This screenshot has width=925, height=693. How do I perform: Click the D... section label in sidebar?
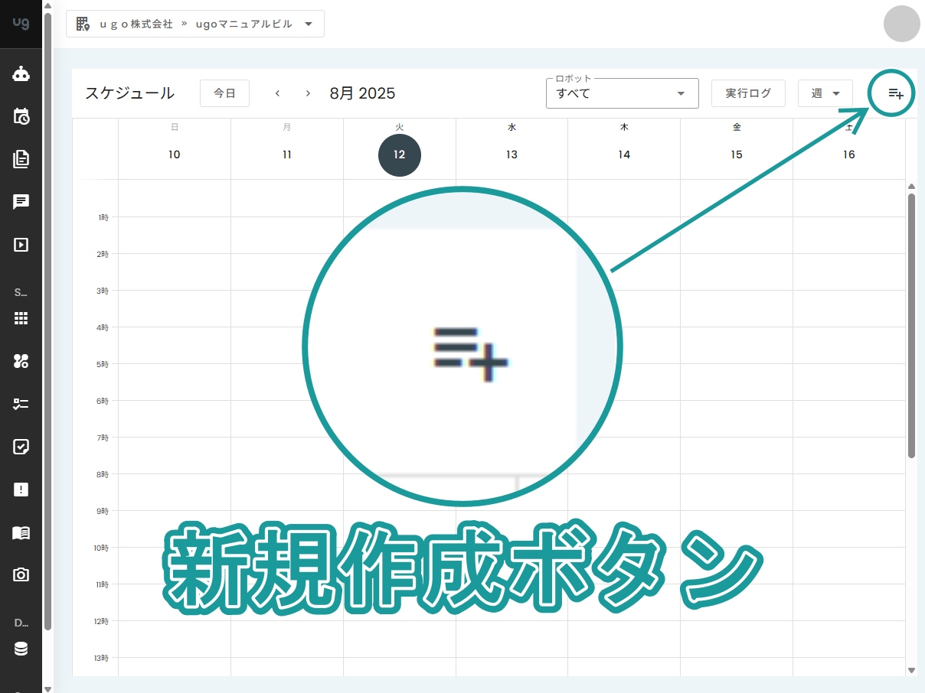pyautogui.click(x=21, y=623)
